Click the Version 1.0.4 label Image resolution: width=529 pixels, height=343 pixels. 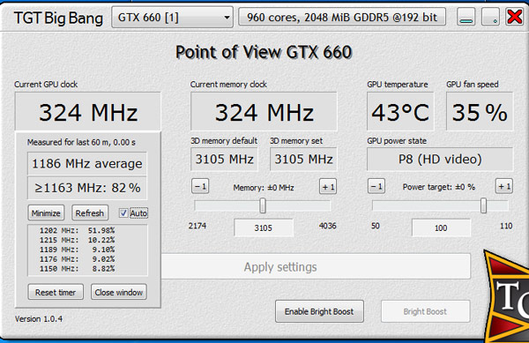pyautogui.click(x=39, y=318)
